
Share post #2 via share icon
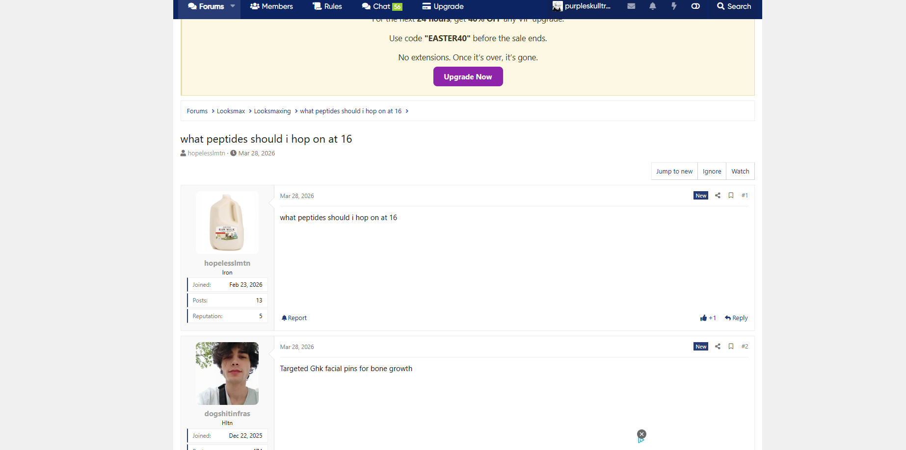718,347
